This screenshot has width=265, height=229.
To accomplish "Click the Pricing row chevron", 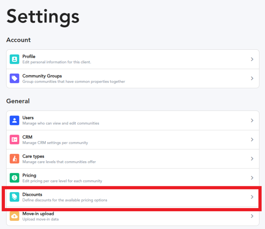I will coord(252,178).
